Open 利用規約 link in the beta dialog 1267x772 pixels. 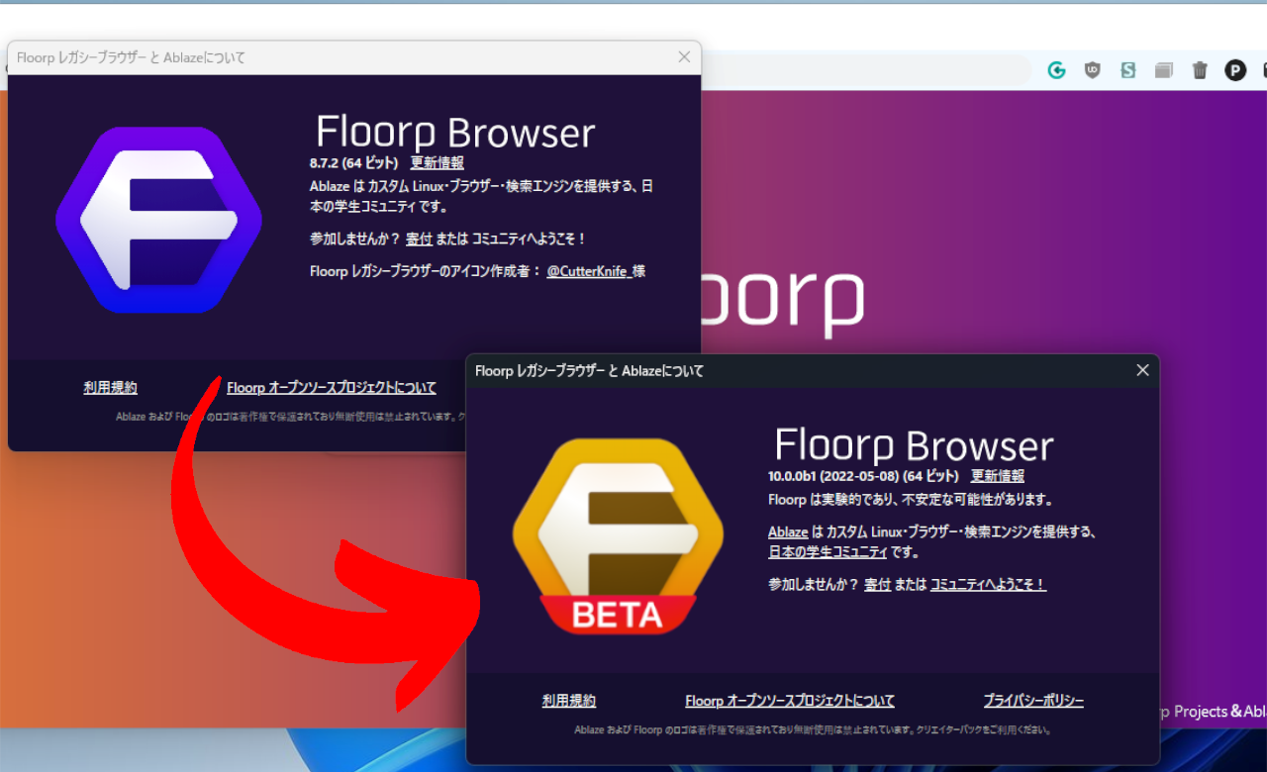coord(569,701)
